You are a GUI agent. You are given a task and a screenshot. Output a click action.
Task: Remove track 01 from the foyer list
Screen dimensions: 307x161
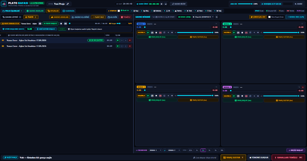(x=130, y=40)
